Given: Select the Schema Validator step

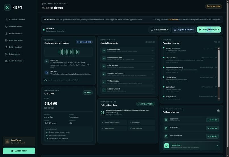Looking at the screenshot, I should [x=190, y=60].
